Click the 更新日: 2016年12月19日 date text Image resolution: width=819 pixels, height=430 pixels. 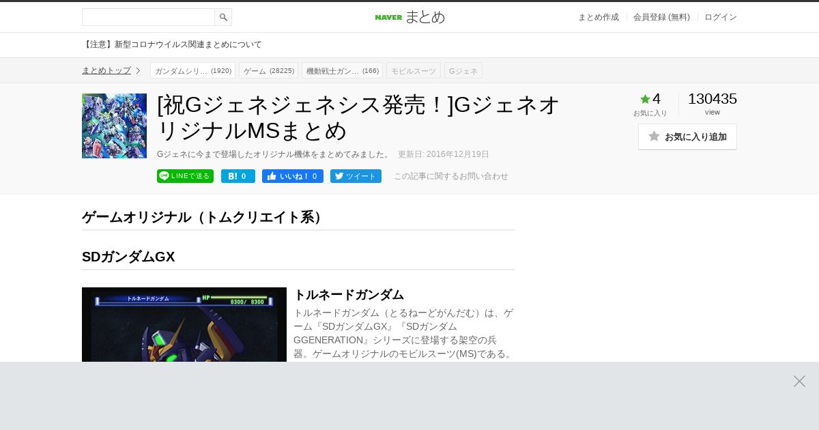coord(444,154)
